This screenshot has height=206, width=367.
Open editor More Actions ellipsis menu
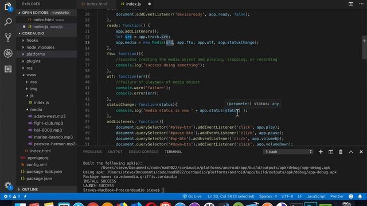tap(361, 4)
